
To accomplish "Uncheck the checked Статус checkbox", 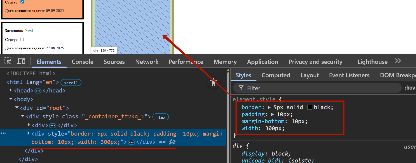I will [x=22, y=2].
